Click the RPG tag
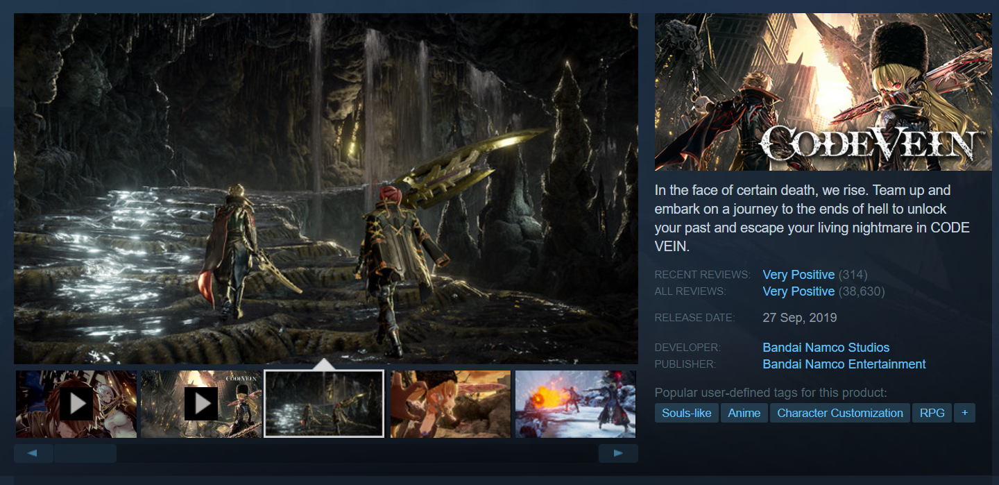The image size is (999, 485). coord(932,413)
